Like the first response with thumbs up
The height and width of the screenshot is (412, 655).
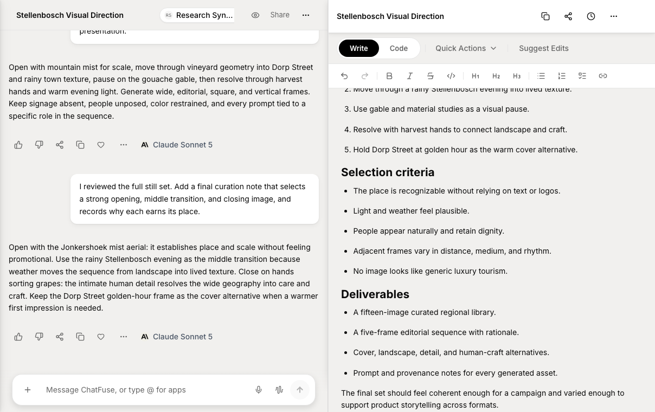point(18,145)
